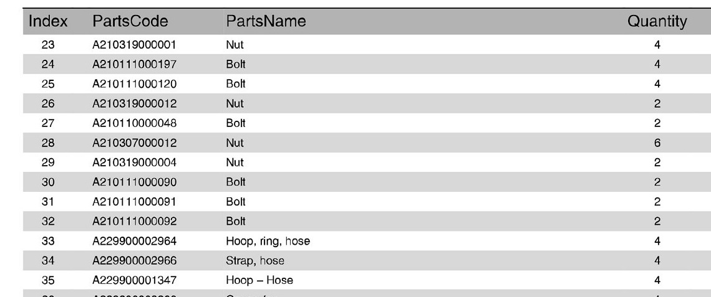Select part code A210111000091
711x297 pixels.
point(134,202)
